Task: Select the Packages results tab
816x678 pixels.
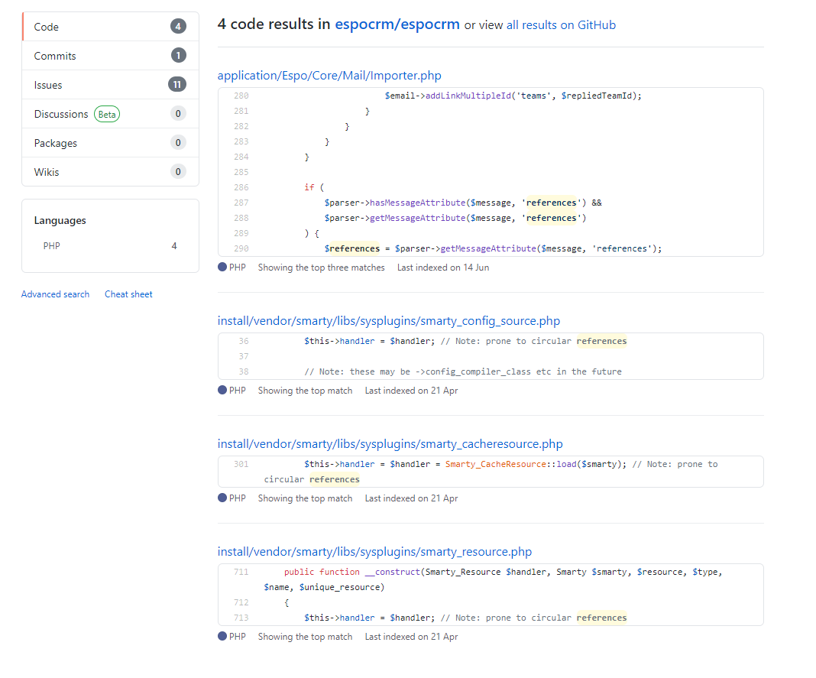Action: click(55, 143)
